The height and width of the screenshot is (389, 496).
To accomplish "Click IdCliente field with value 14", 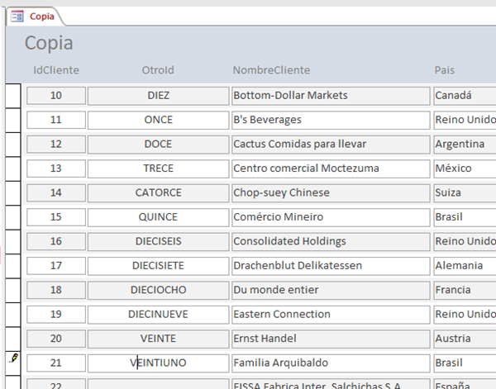I will [56, 192].
